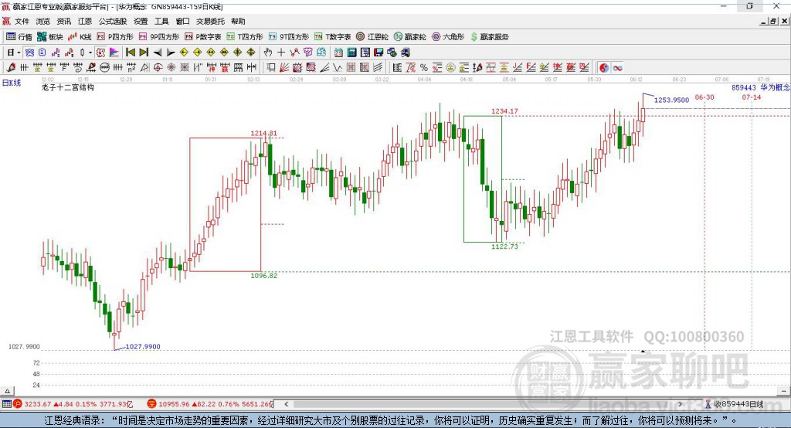Click the blue infinity loop icon
This screenshot has width=791, height=428.
pyautogui.click(x=617, y=68)
